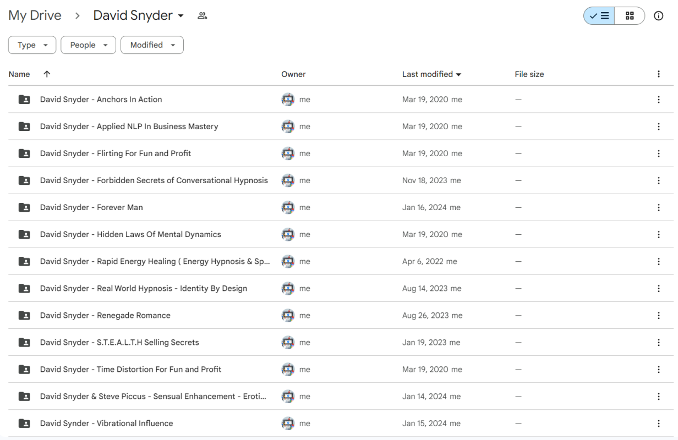The width and height of the screenshot is (678, 440).
Task: Open the Modified filter menu
Action: click(152, 45)
